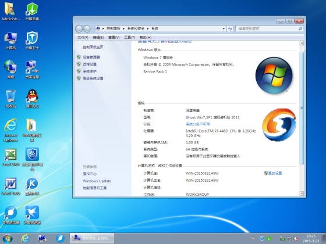Viewport: 326px width, 244px height.
Task: Open System protection (系统保护) link
Action: pos(90,71)
